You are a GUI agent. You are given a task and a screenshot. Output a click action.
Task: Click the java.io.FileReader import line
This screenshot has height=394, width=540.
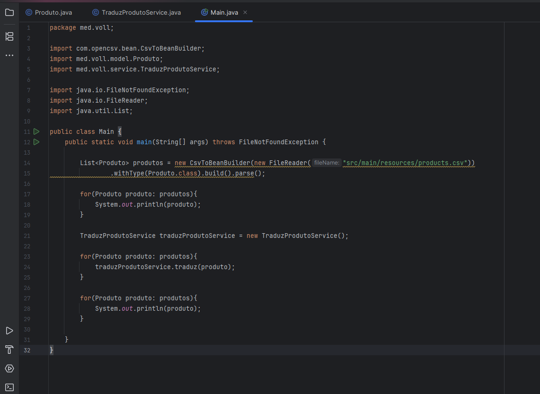[98, 100]
